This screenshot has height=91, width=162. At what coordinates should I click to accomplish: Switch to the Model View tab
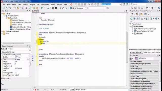pos(147,52)
